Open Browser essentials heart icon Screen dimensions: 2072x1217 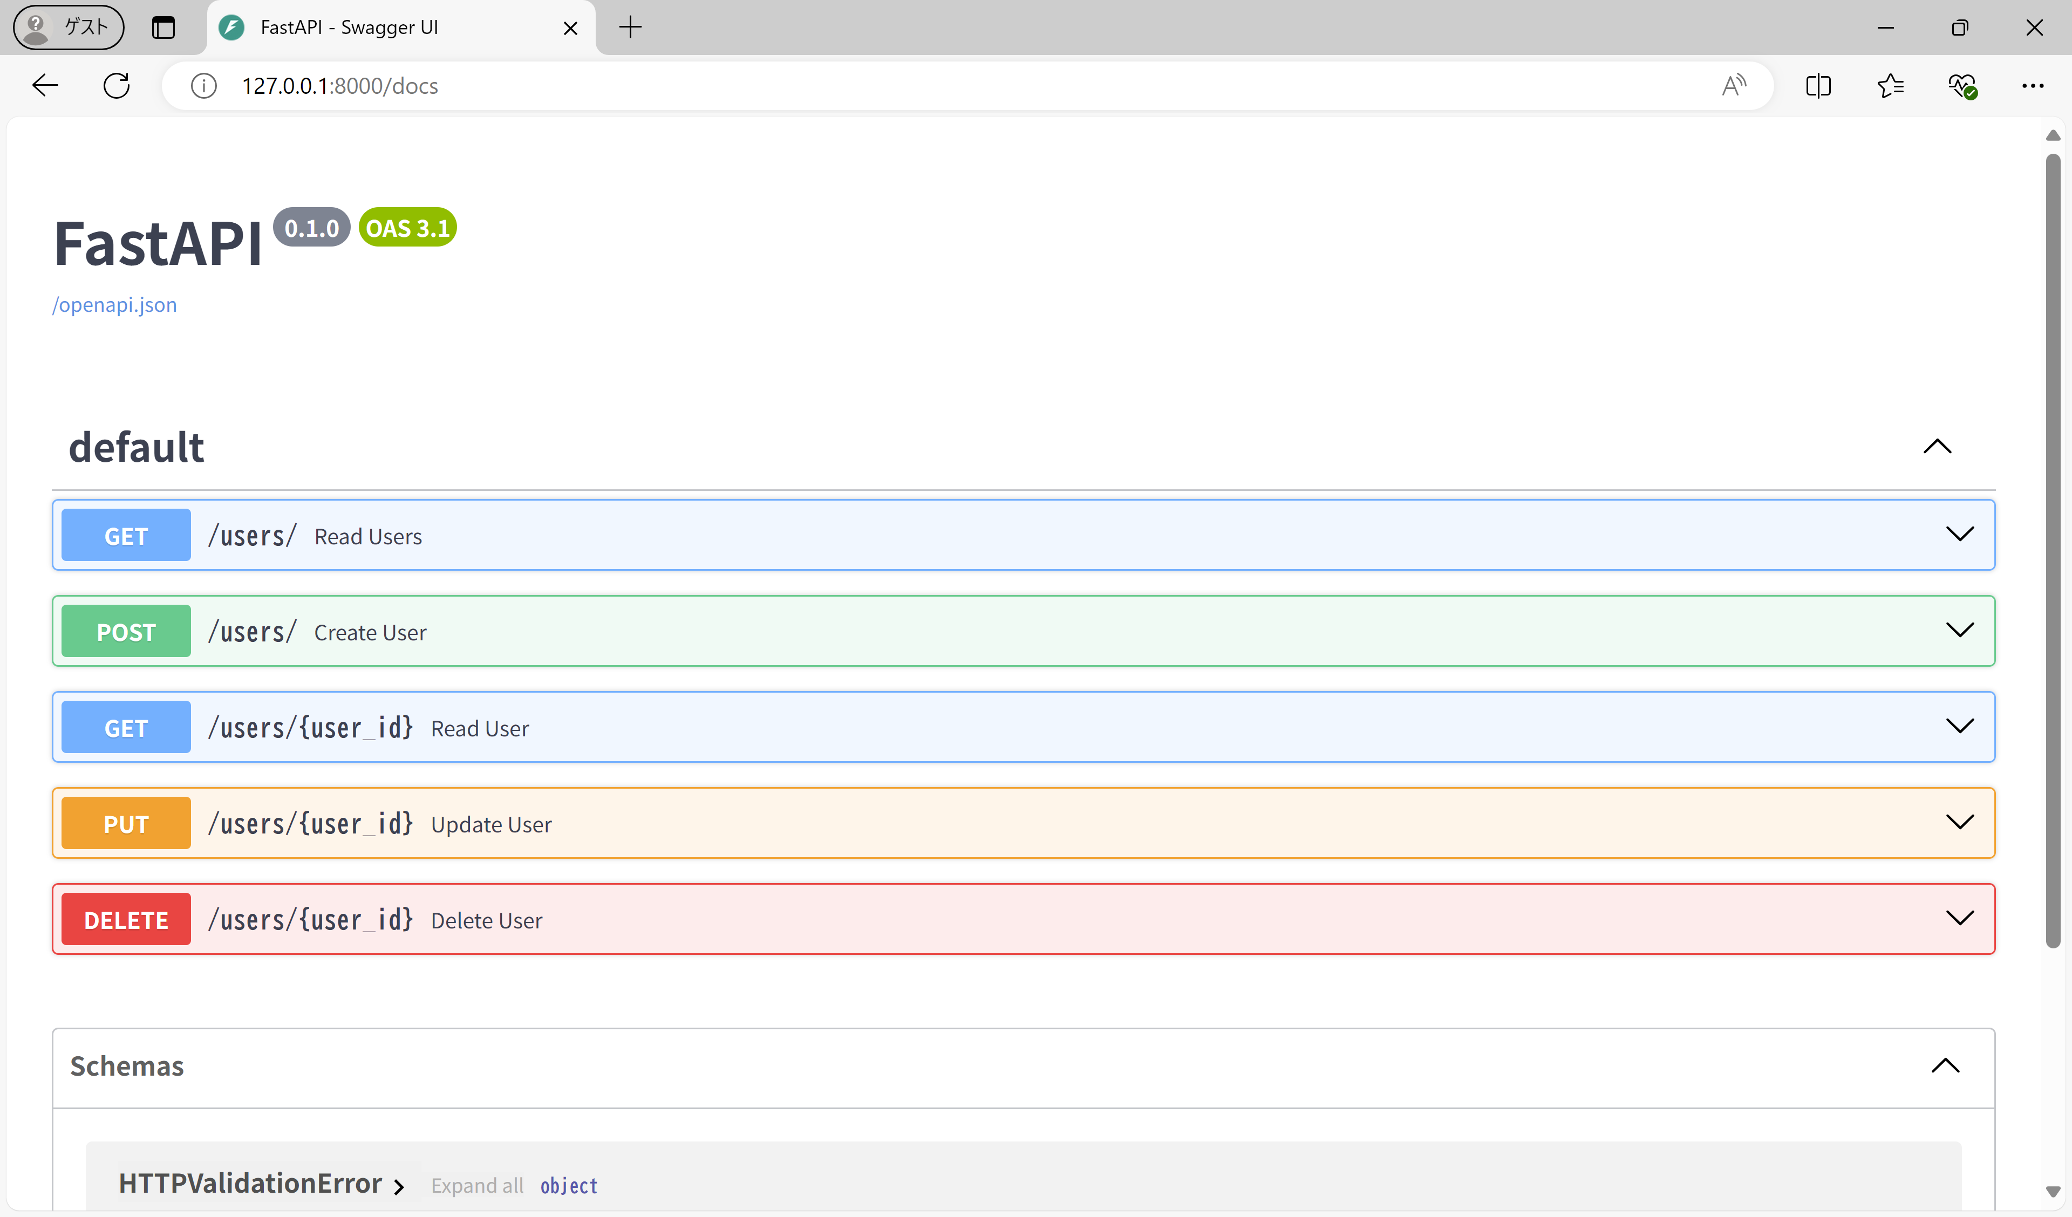[x=1962, y=86]
